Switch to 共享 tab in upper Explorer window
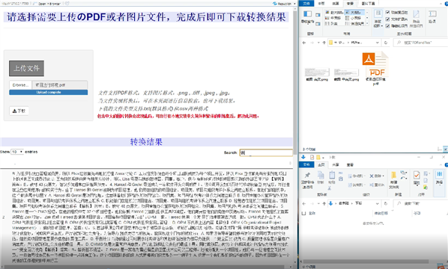 tap(336, 4)
